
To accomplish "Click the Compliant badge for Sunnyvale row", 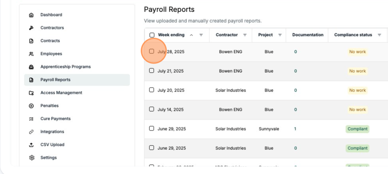I will click(357, 129).
